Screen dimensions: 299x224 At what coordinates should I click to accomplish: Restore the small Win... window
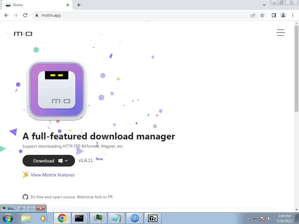21,208
